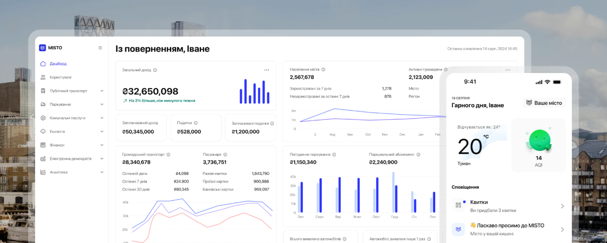Click the ₴2,240,900 parking pass value

click(x=384, y=162)
